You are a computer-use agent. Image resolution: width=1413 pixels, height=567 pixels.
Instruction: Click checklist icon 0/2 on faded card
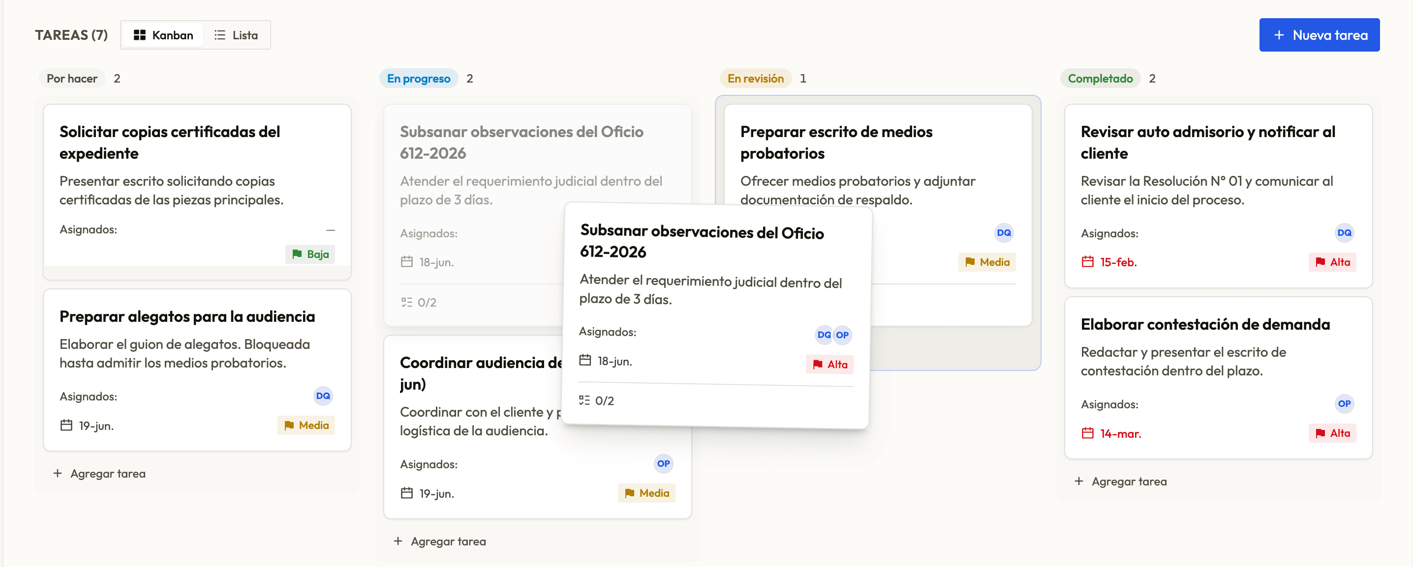pos(406,302)
